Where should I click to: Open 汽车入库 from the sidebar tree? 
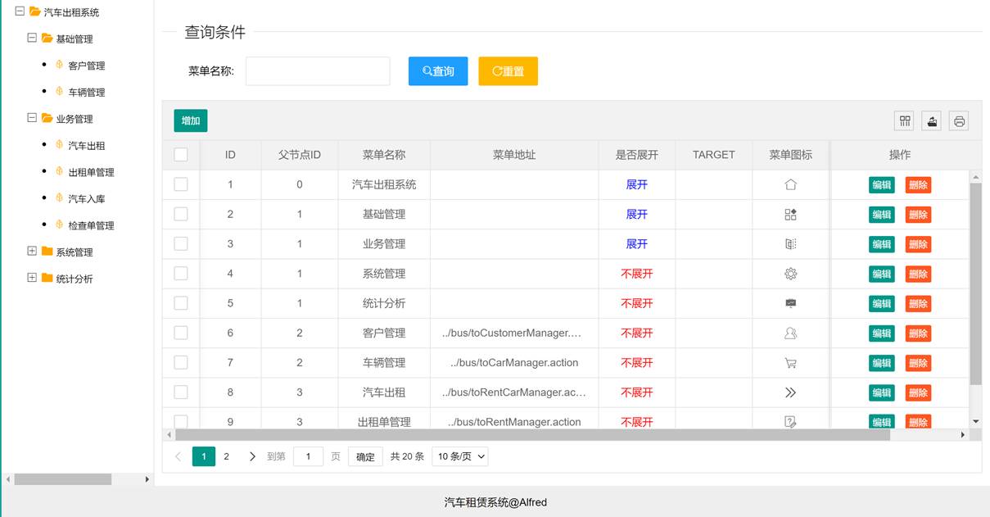click(x=87, y=199)
